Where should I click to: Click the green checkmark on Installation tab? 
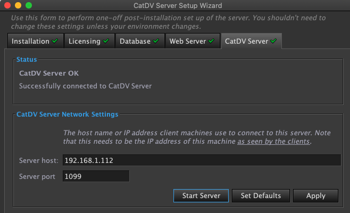(55, 41)
